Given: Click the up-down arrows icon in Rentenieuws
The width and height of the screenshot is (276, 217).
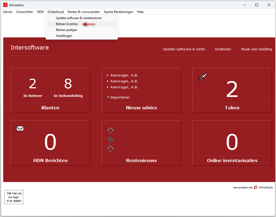Looking at the screenshot, I should (110, 139).
